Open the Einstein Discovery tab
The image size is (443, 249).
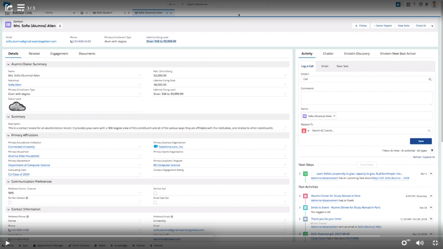click(x=357, y=54)
